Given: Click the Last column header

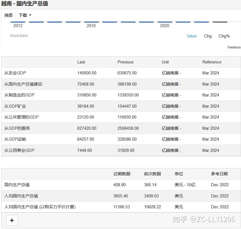Looking at the screenshot, I should coord(81,62).
